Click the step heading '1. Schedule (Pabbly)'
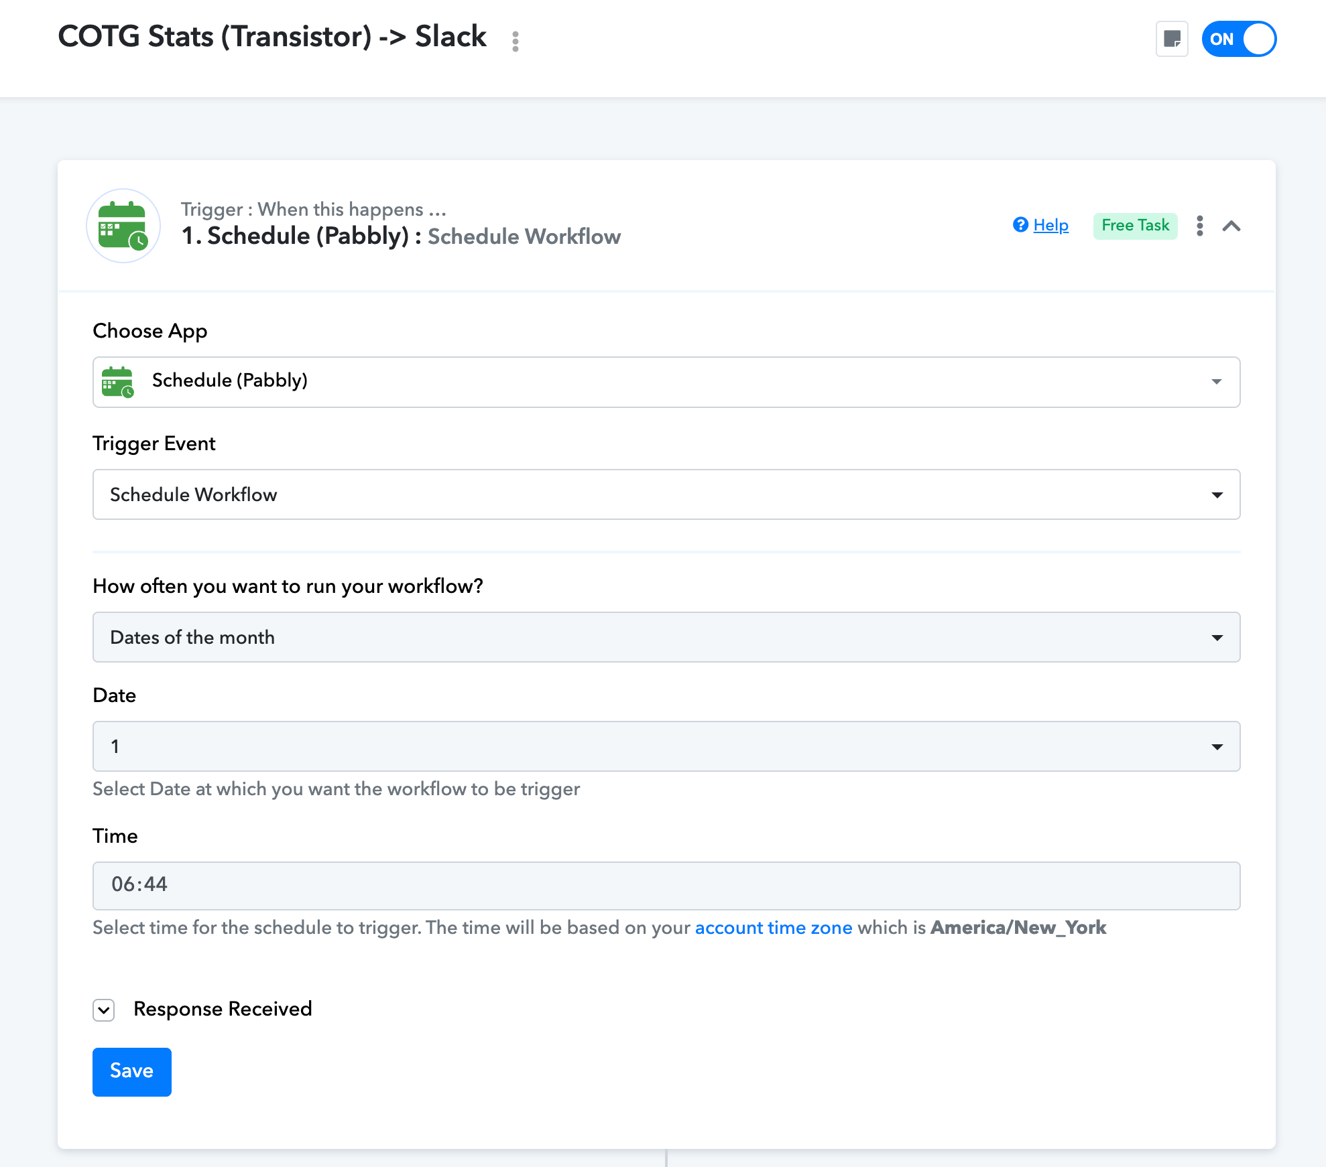Image resolution: width=1326 pixels, height=1167 pixels. click(x=295, y=236)
